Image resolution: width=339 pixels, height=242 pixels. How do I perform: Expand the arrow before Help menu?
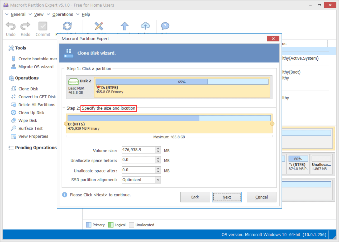tap(78, 14)
